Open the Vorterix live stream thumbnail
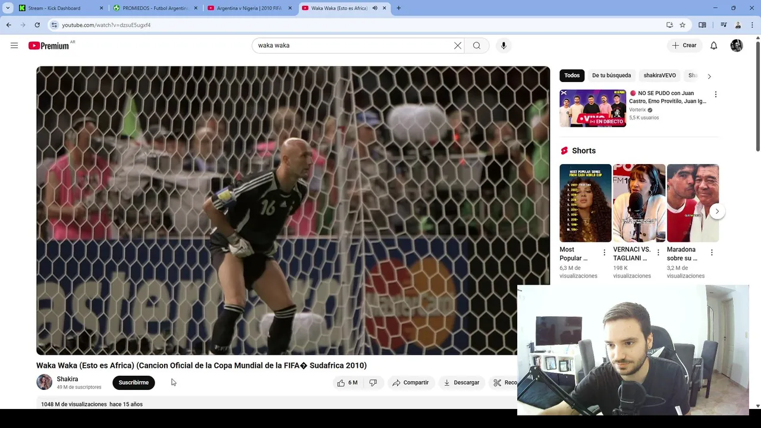The width and height of the screenshot is (761, 428). click(x=593, y=108)
